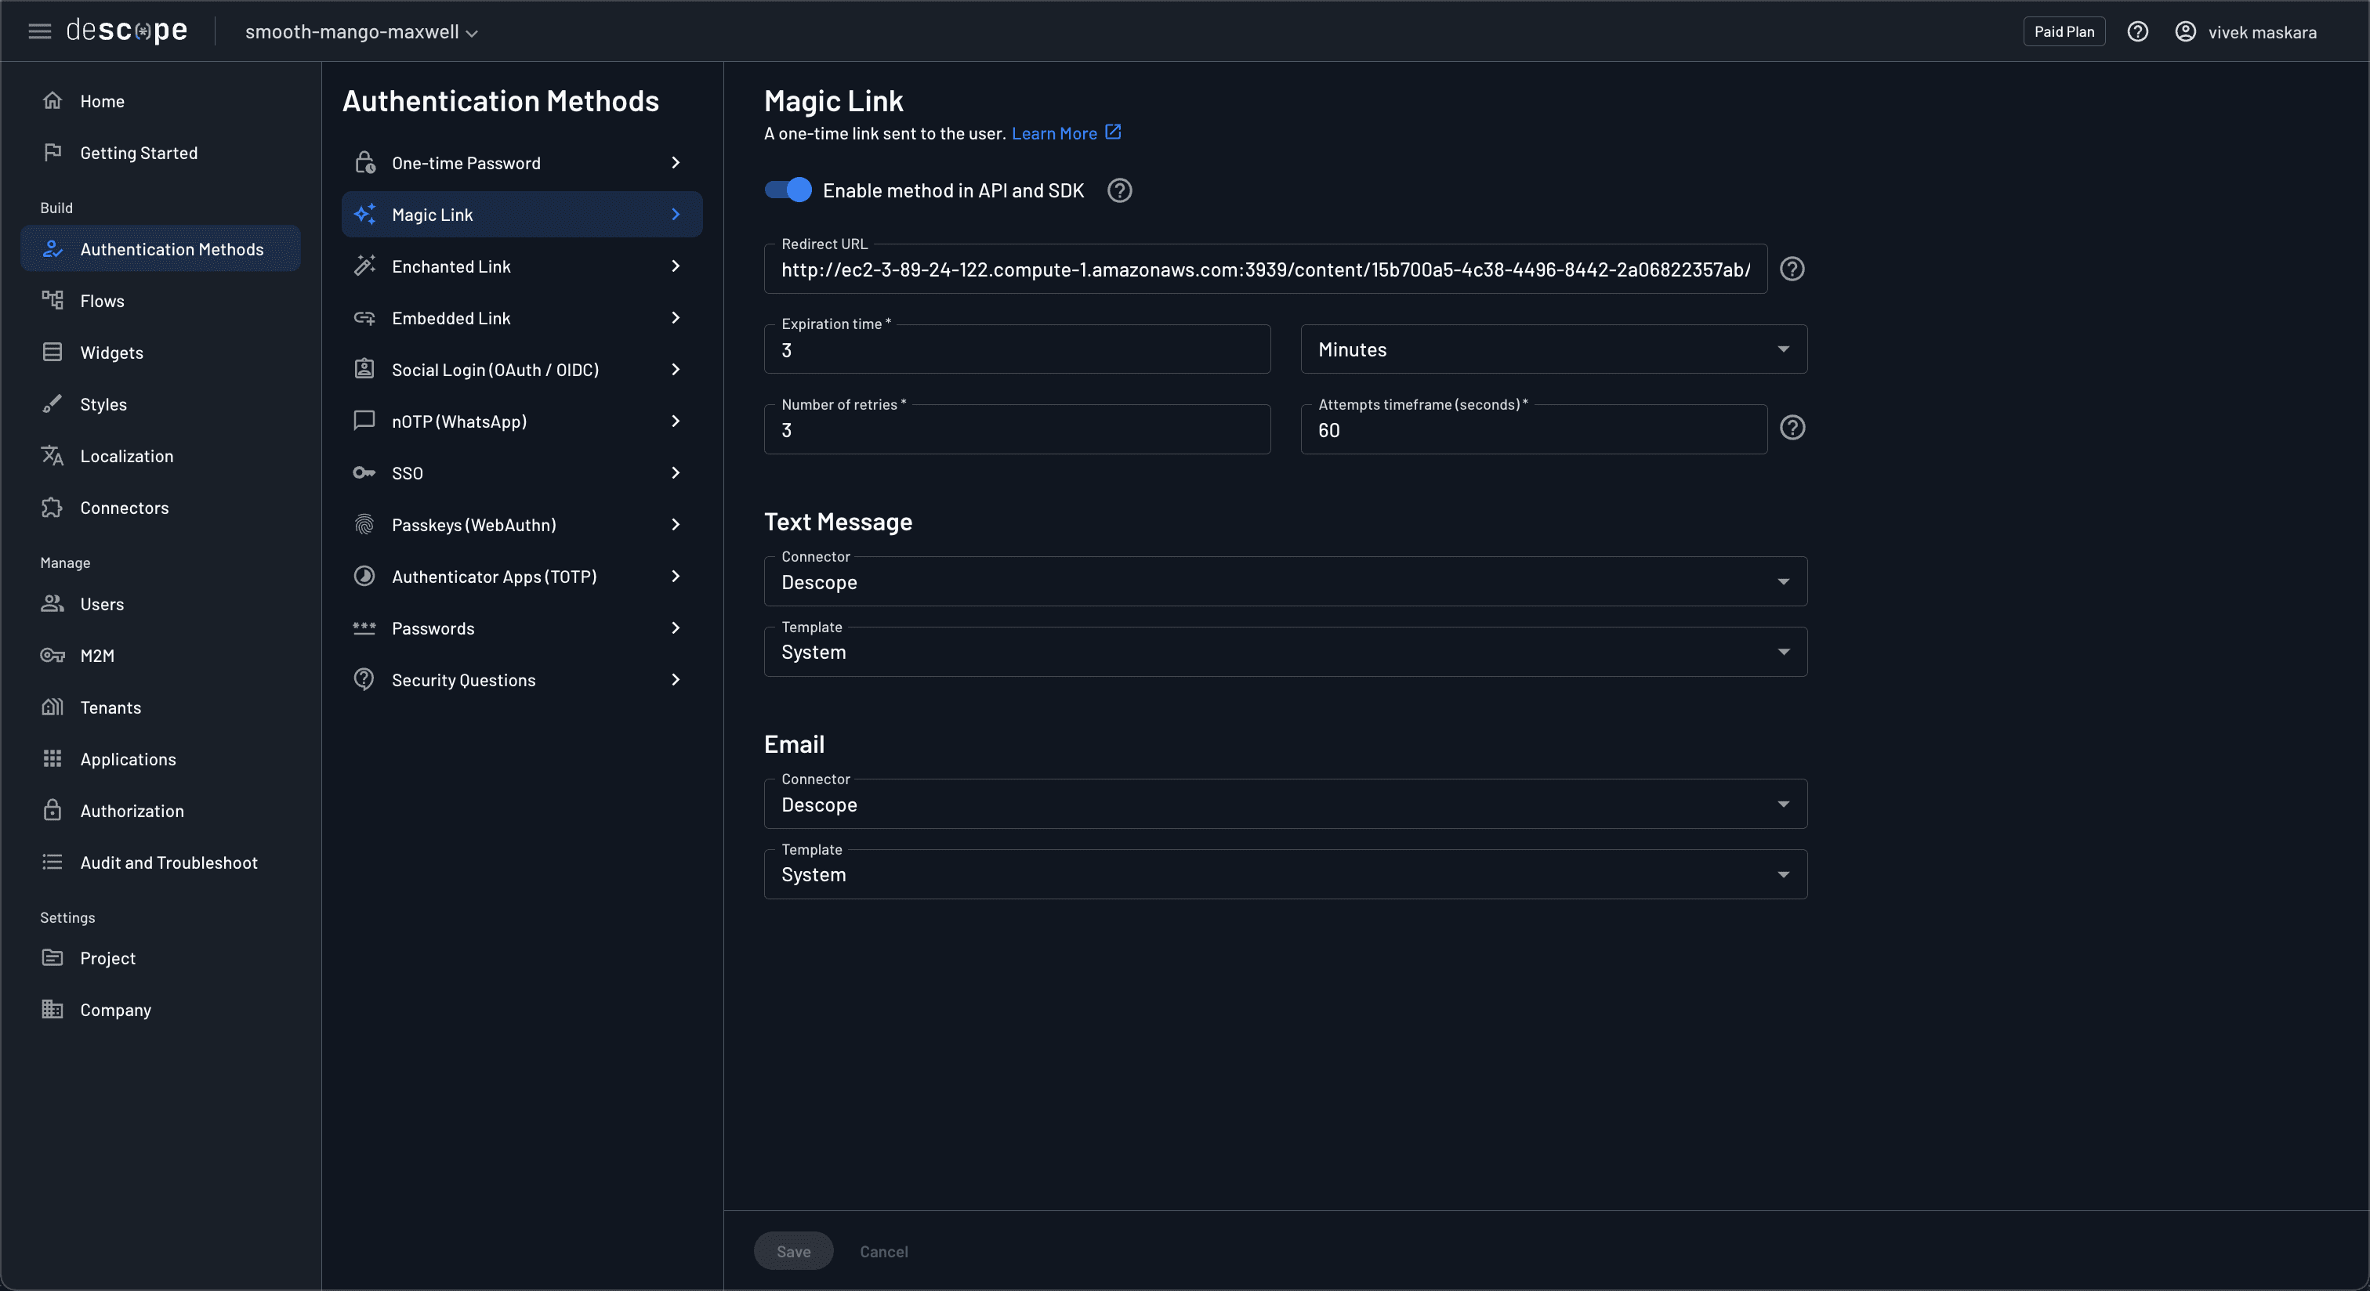Click the Save button
The image size is (2370, 1291).
(793, 1250)
